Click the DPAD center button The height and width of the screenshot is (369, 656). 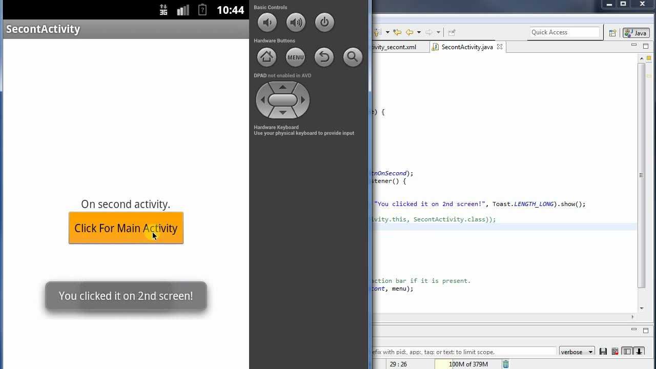coord(283,100)
